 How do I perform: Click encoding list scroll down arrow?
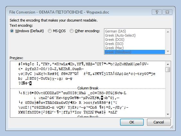pos(168,51)
